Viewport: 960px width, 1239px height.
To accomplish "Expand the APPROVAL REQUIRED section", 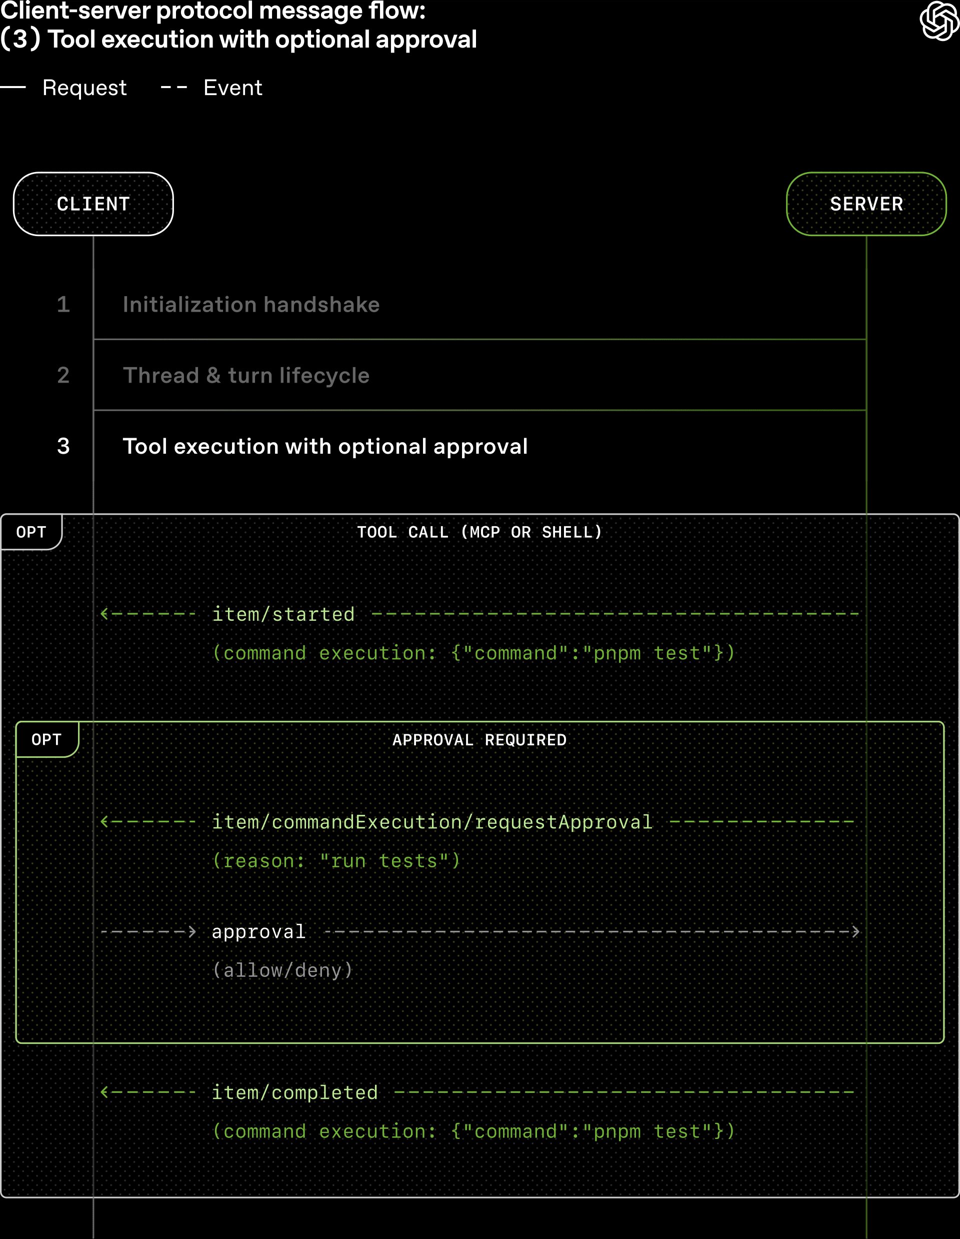I will 479,739.
